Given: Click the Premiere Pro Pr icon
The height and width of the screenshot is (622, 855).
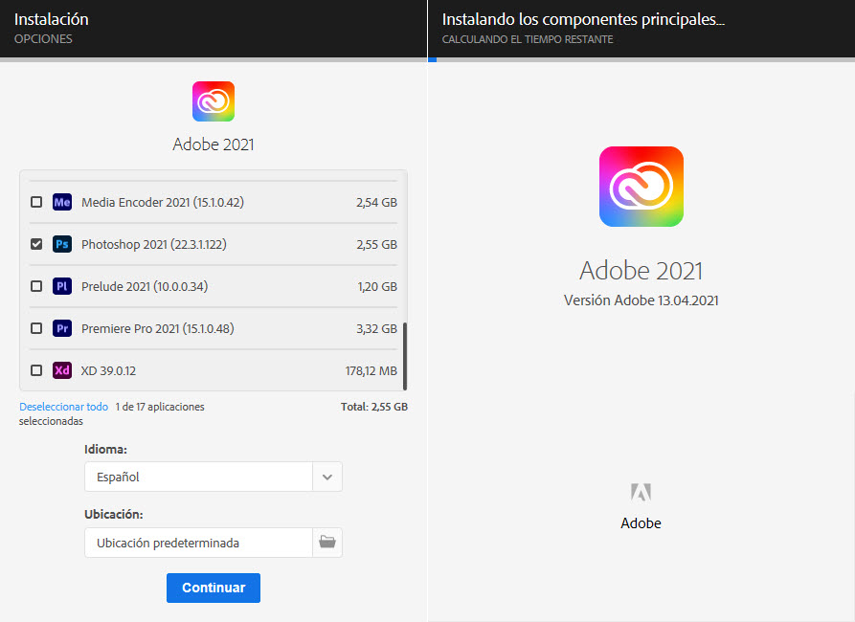Looking at the screenshot, I should click(62, 328).
